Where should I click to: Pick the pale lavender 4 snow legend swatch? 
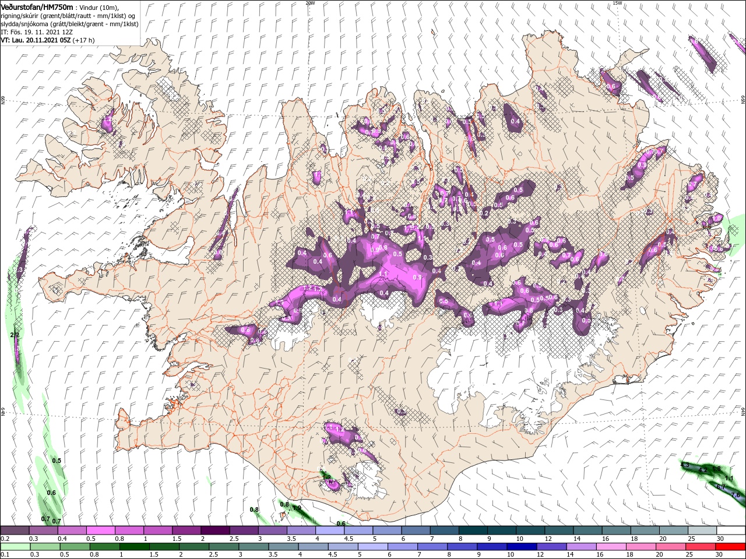click(x=329, y=530)
